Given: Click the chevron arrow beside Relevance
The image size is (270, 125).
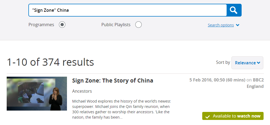Looking at the screenshot, I should (258, 63).
